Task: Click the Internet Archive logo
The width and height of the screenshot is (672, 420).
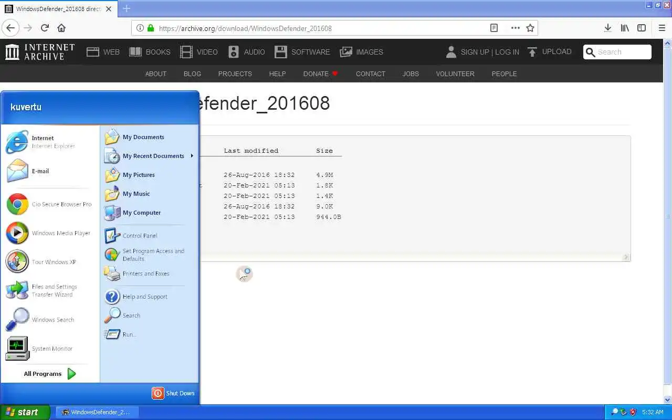Action: [40, 51]
